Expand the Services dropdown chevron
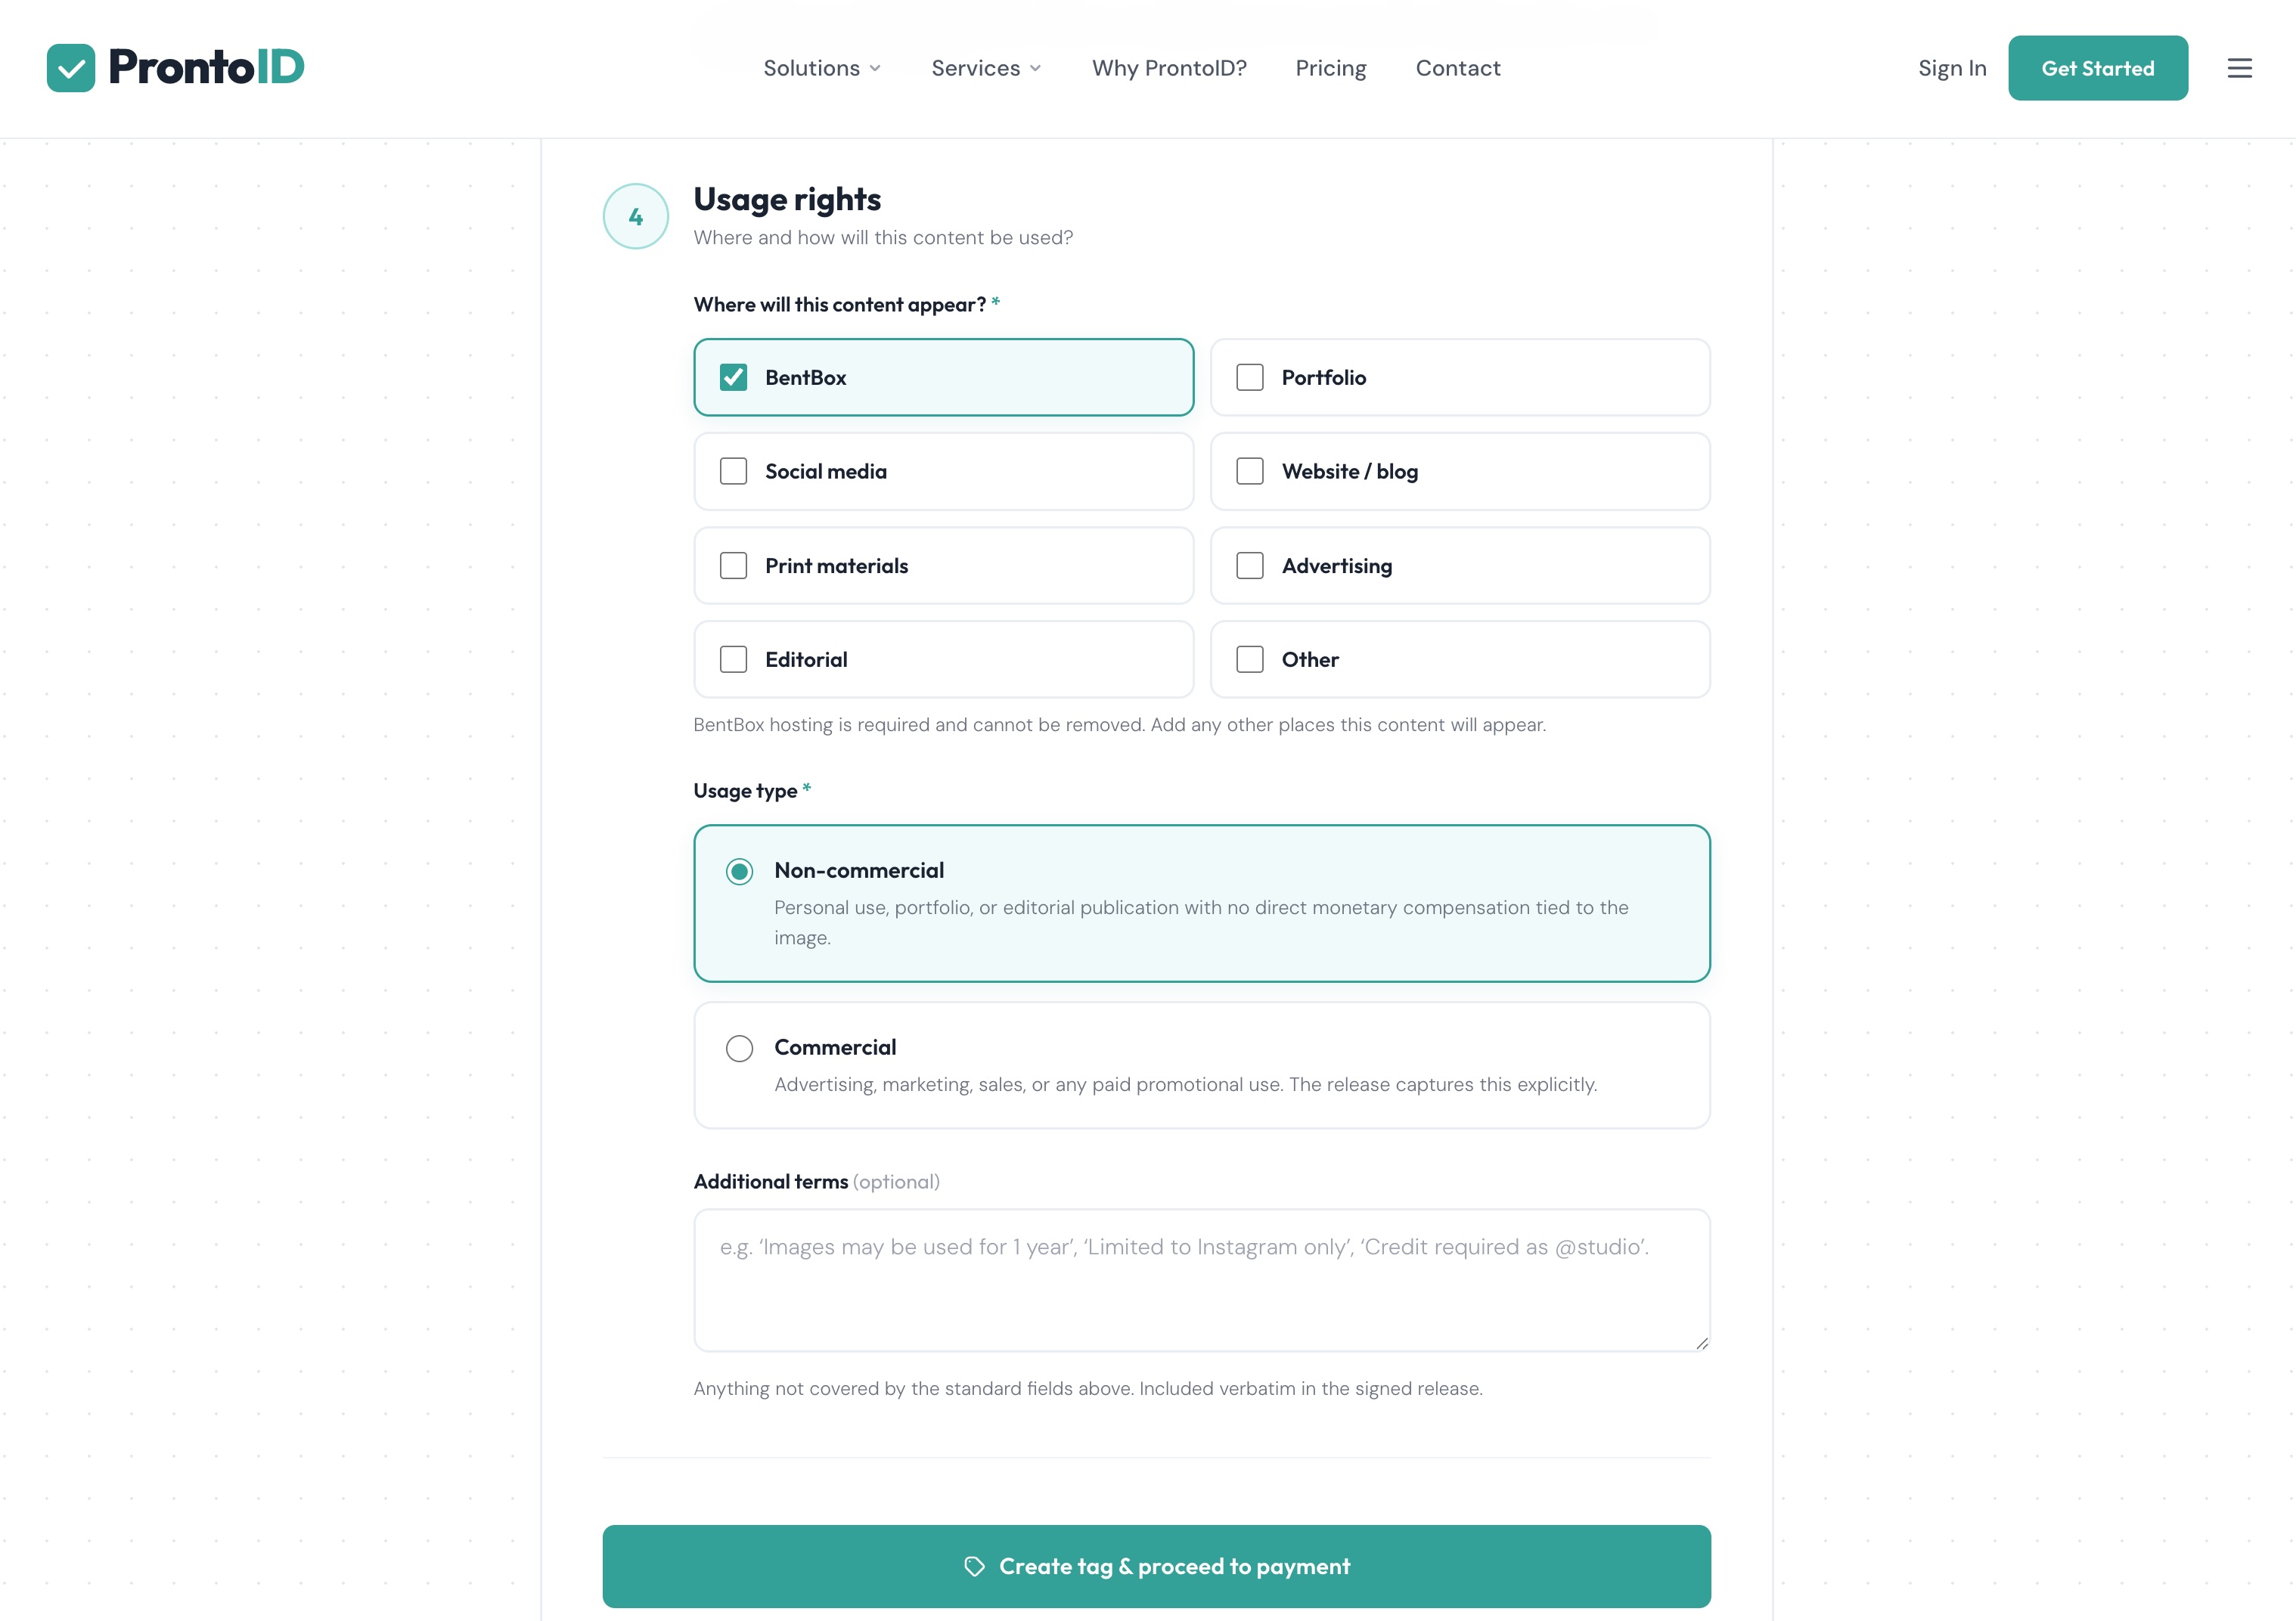This screenshot has height=1621, width=2296. tap(1035, 68)
